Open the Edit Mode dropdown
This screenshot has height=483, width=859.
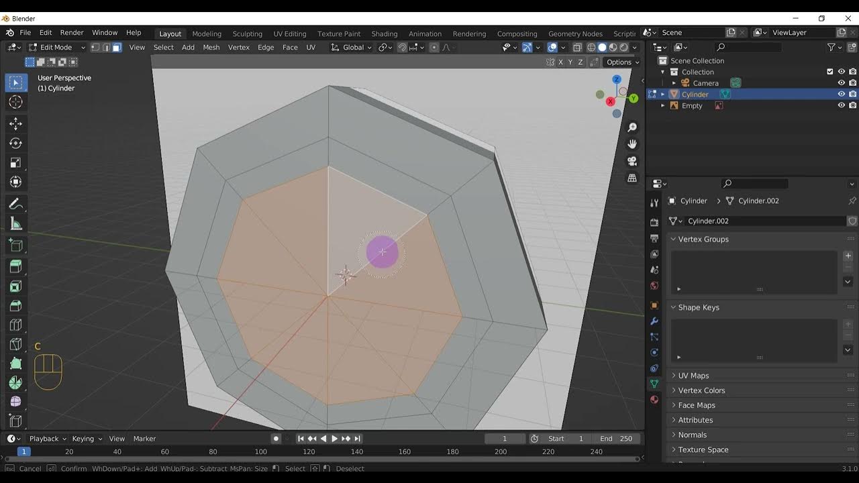(x=57, y=48)
